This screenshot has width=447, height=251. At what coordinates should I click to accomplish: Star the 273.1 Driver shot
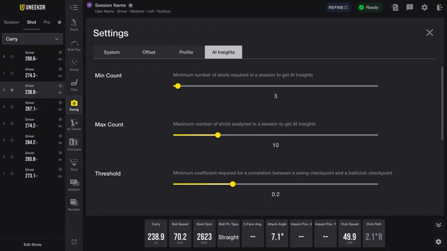coord(12,173)
